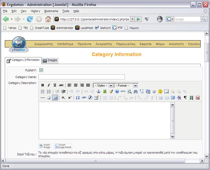Remove formatting eraser icon
This screenshot has width=210, height=170.
[49, 98]
